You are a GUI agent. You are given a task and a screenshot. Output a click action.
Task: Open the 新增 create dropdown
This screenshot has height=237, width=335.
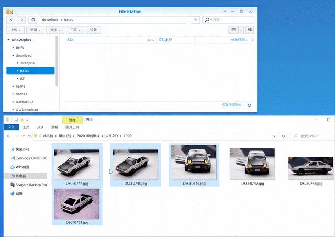point(35,30)
